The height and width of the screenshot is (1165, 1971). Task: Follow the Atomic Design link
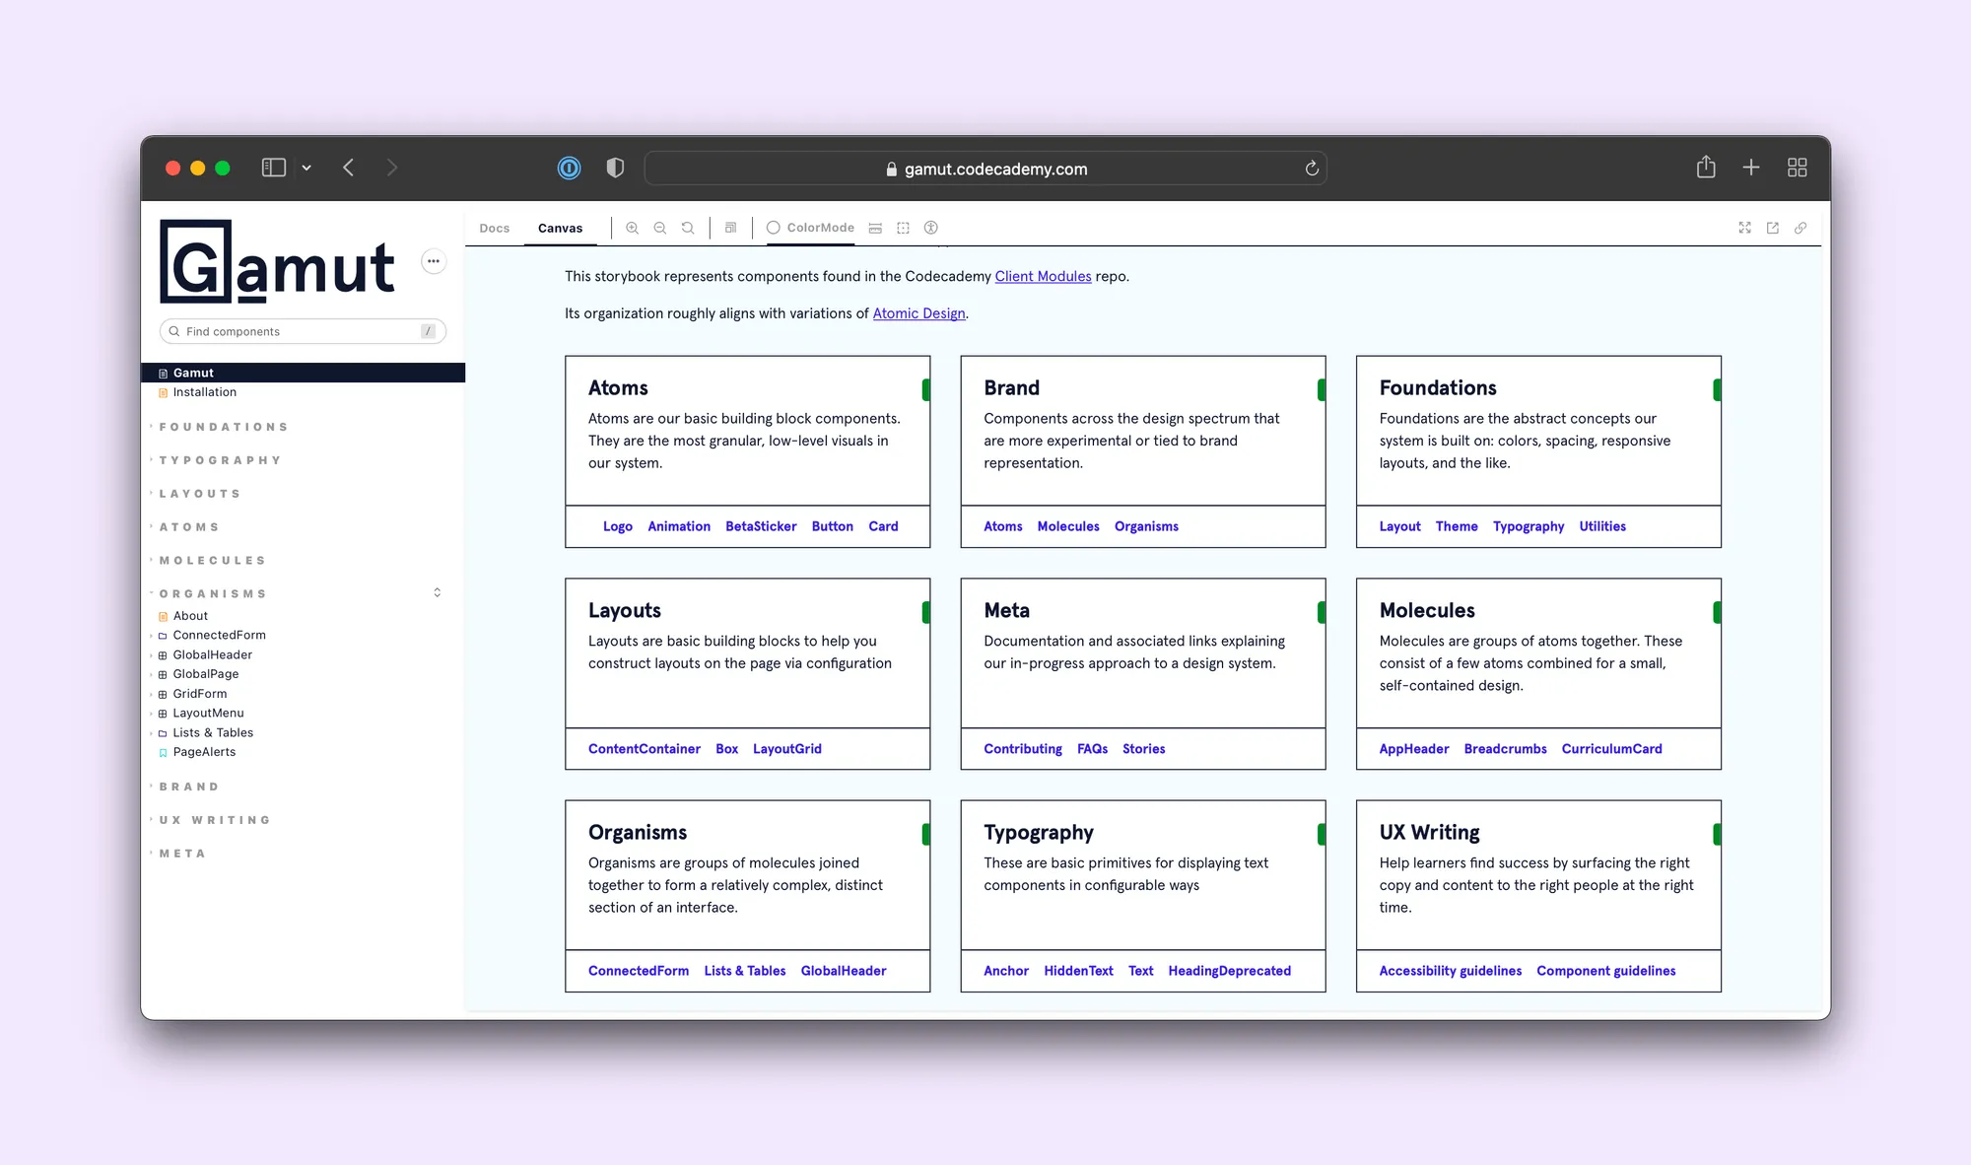[918, 313]
